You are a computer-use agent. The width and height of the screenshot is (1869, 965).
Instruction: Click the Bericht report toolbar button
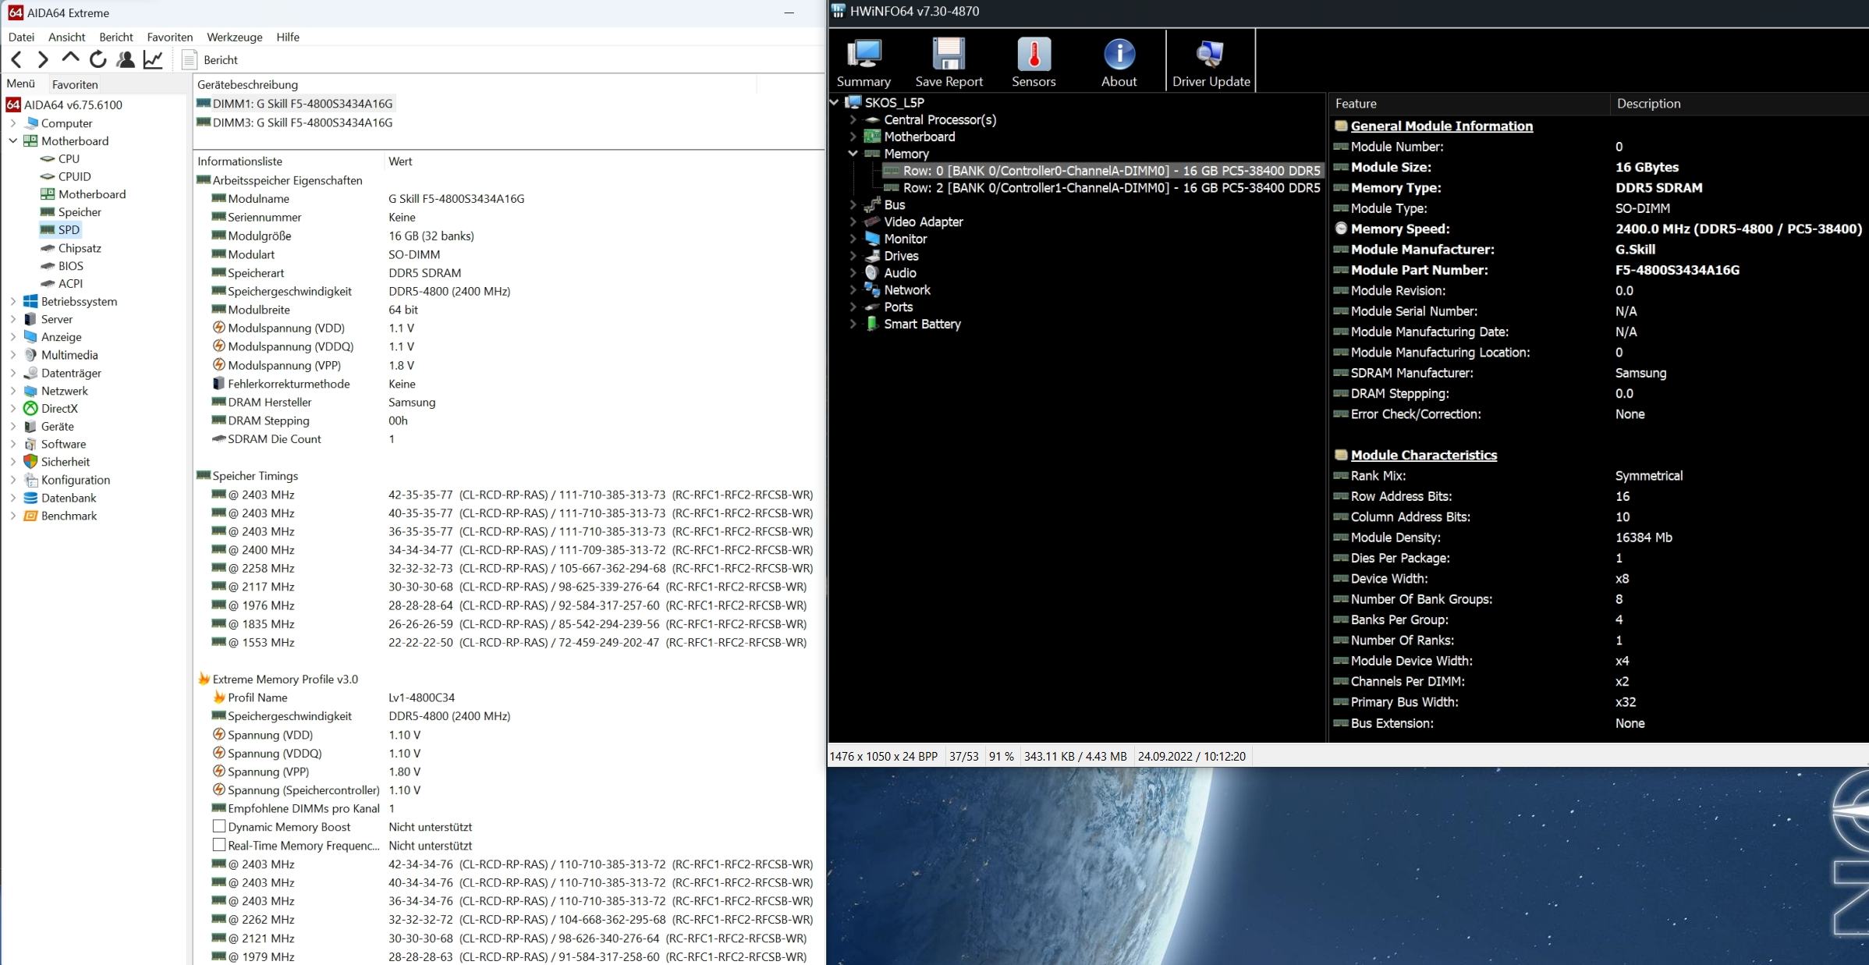pos(210,59)
